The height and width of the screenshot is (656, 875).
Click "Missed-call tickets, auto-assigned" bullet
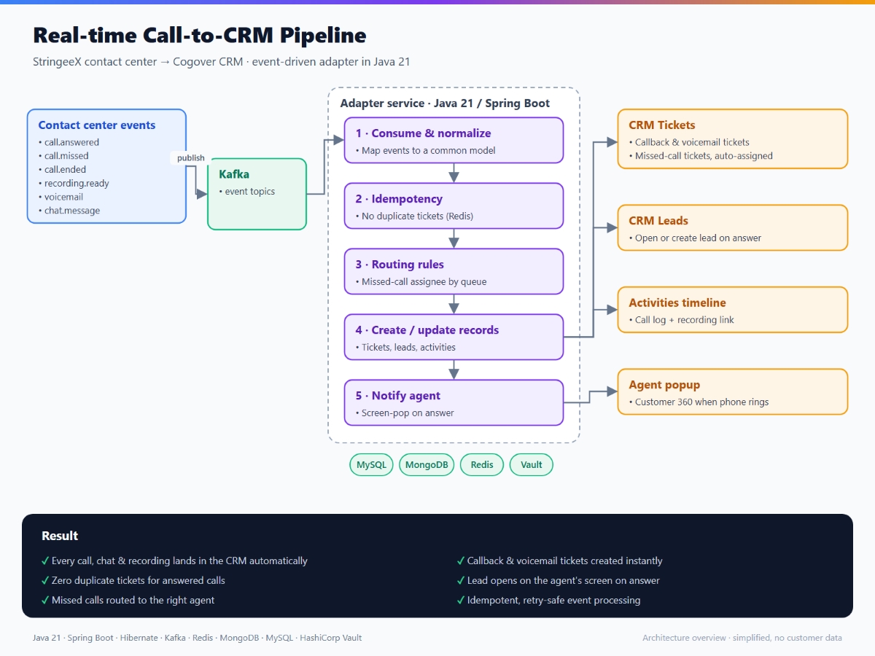[x=701, y=156]
